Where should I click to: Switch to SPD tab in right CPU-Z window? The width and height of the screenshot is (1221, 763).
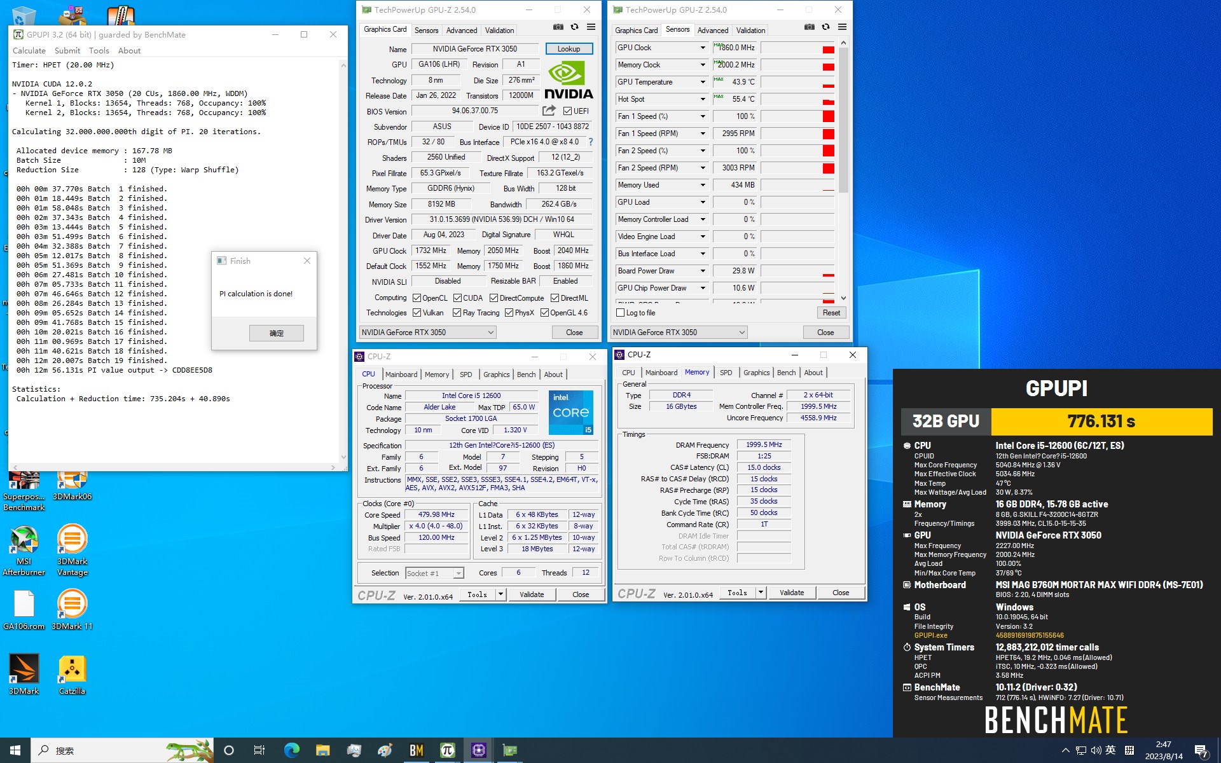coord(726,373)
